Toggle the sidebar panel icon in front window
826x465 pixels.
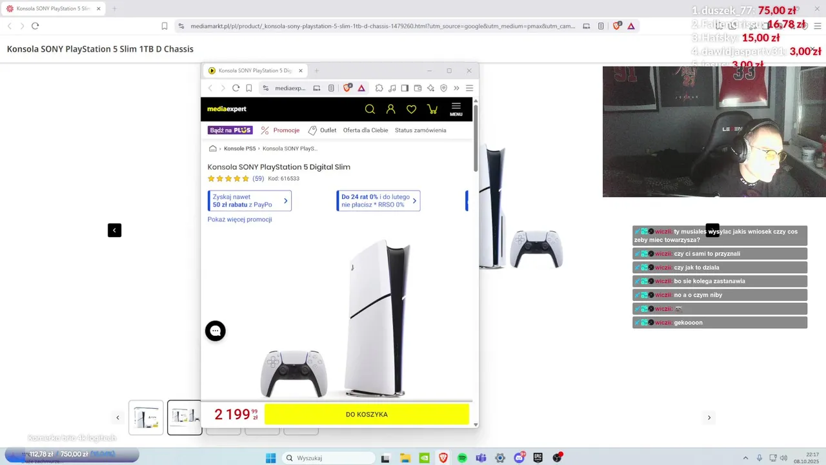click(405, 88)
